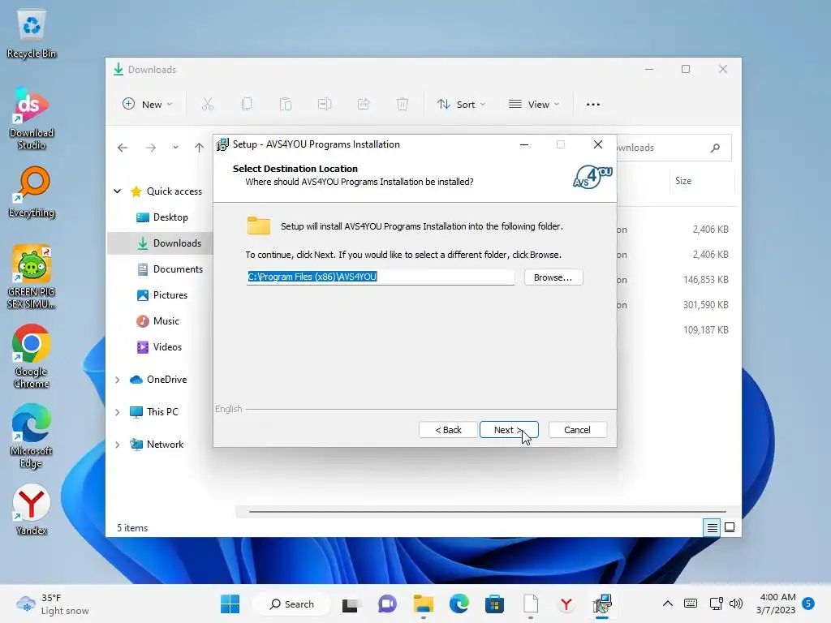
Task: Browse for a different destination folder
Action: tap(553, 277)
